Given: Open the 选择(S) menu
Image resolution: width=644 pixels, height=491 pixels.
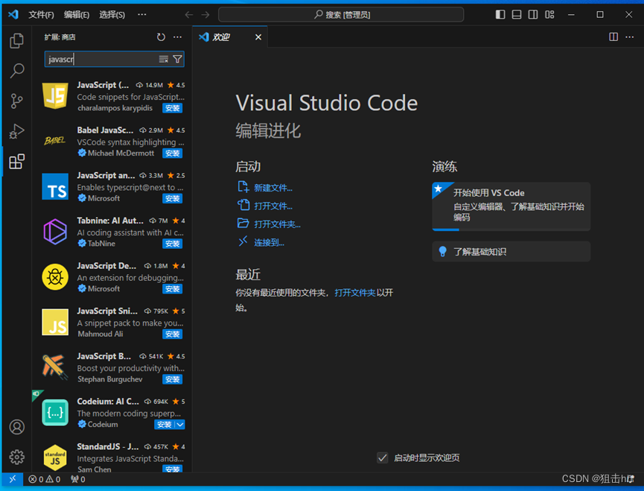Looking at the screenshot, I should click(x=112, y=15).
